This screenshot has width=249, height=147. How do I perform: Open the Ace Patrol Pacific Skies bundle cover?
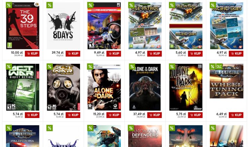[186, 26]
